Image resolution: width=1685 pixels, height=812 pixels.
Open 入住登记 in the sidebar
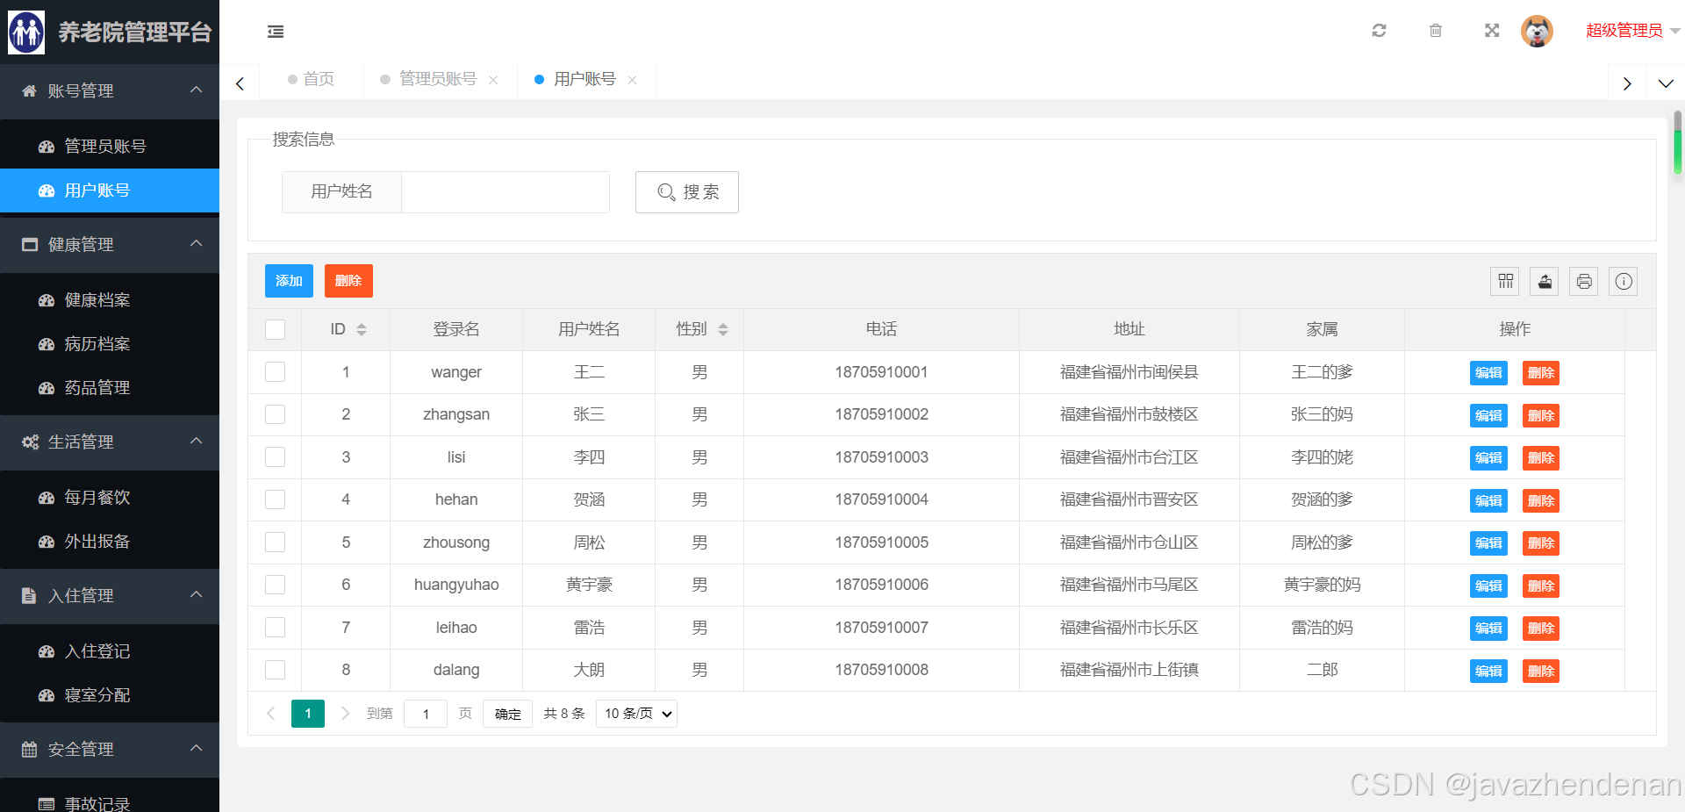point(110,651)
